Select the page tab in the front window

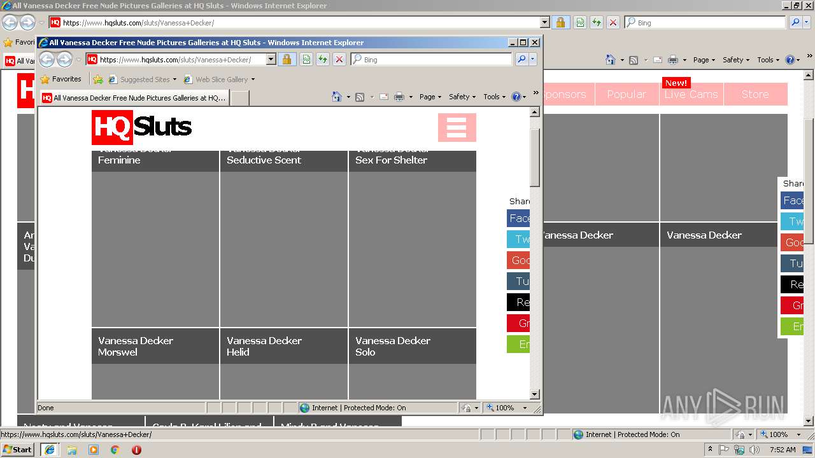click(134, 98)
